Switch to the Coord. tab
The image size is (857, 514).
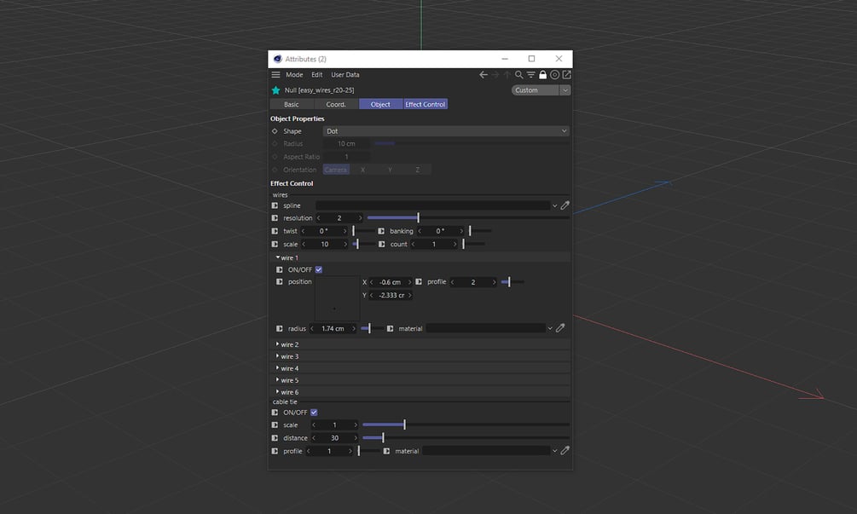(x=336, y=104)
